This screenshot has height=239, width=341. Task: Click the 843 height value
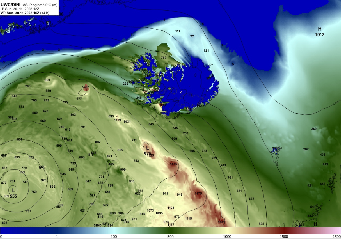tap(14, 96)
